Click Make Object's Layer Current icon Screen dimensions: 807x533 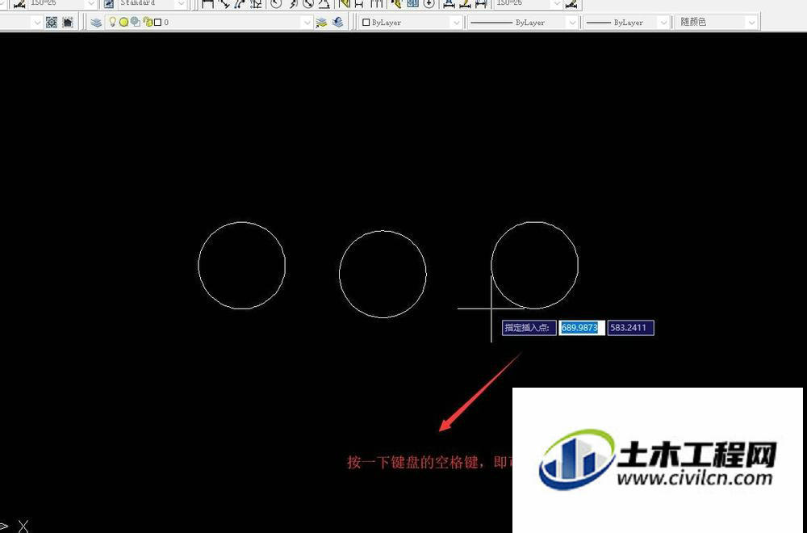[x=321, y=22]
